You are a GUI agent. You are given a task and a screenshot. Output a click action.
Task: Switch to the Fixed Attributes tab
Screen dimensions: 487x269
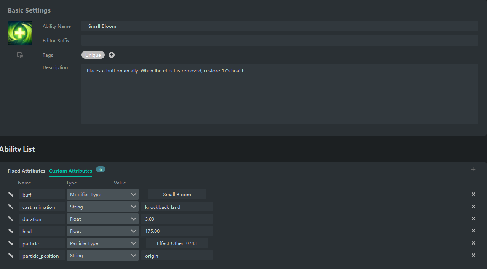[x=26, y=171]
